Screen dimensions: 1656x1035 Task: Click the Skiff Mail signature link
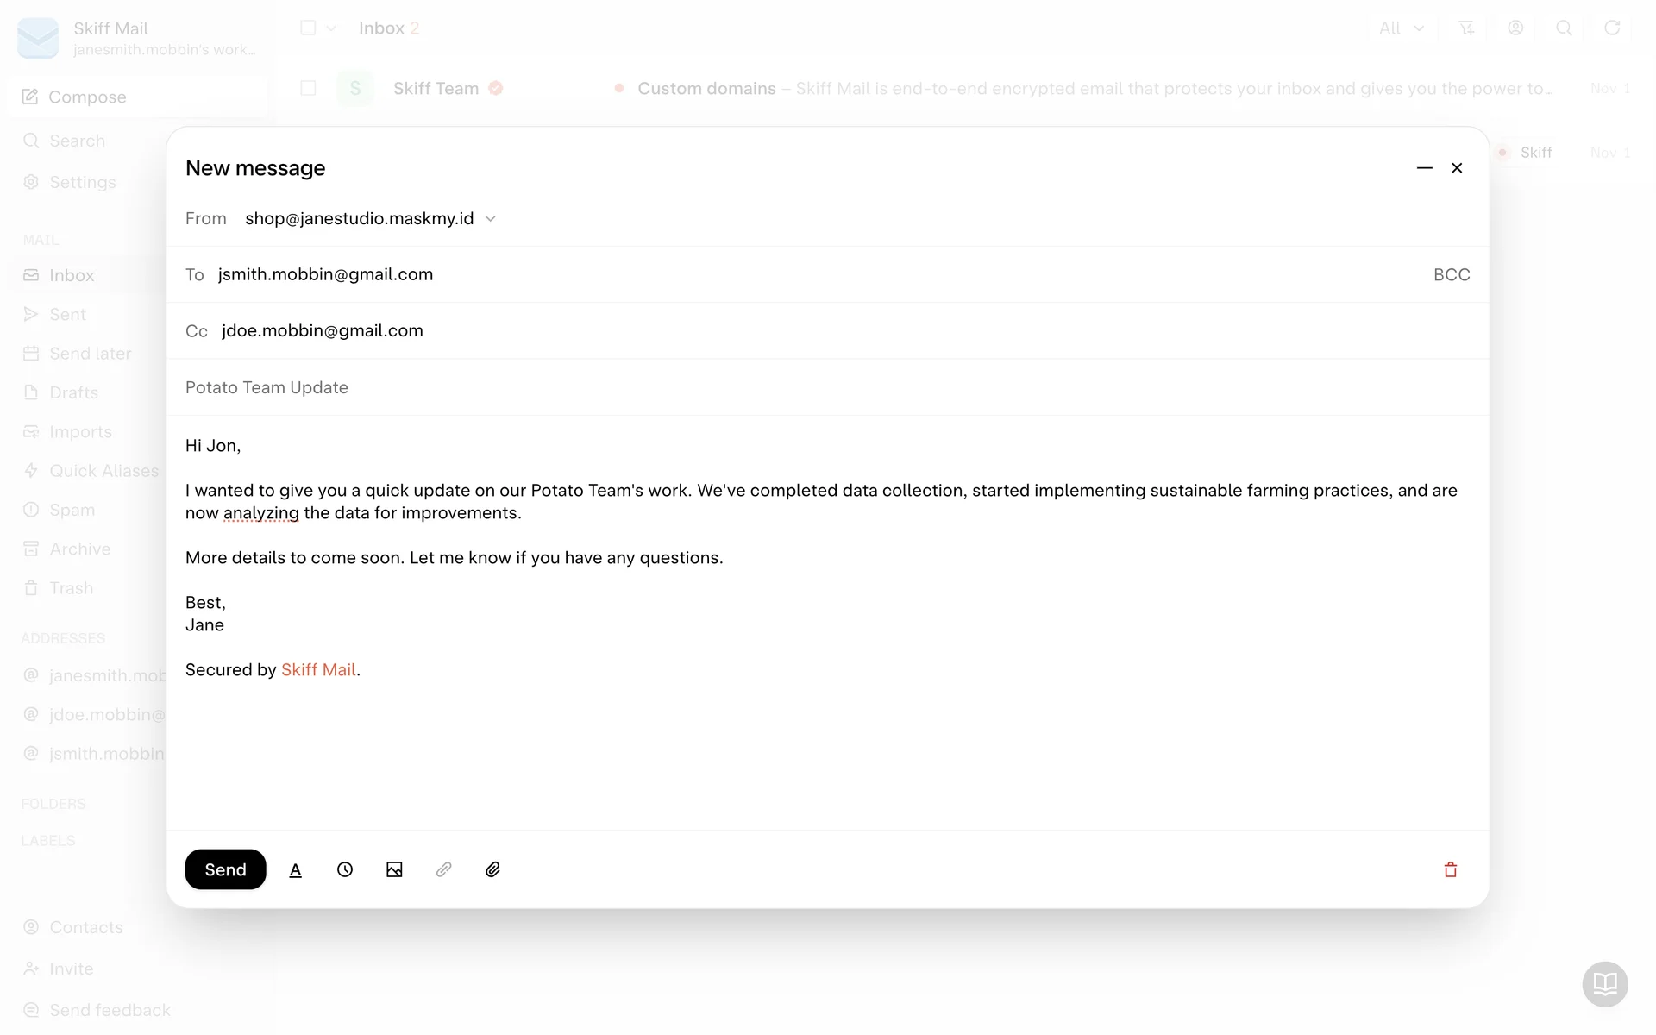[318, 670]
